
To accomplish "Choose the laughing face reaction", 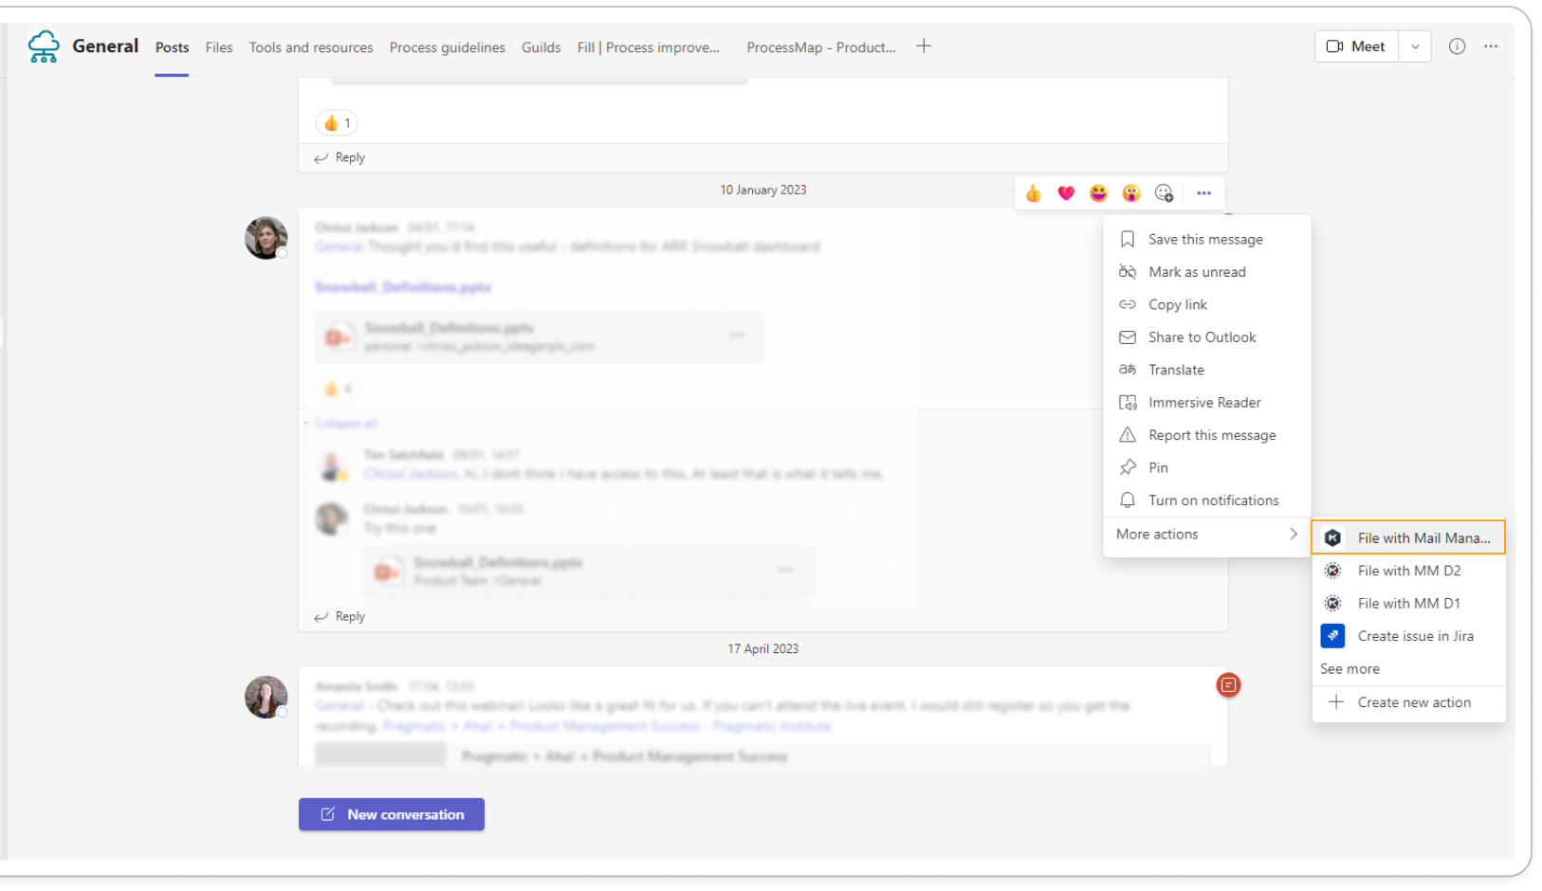I will tap(1098, 193).
